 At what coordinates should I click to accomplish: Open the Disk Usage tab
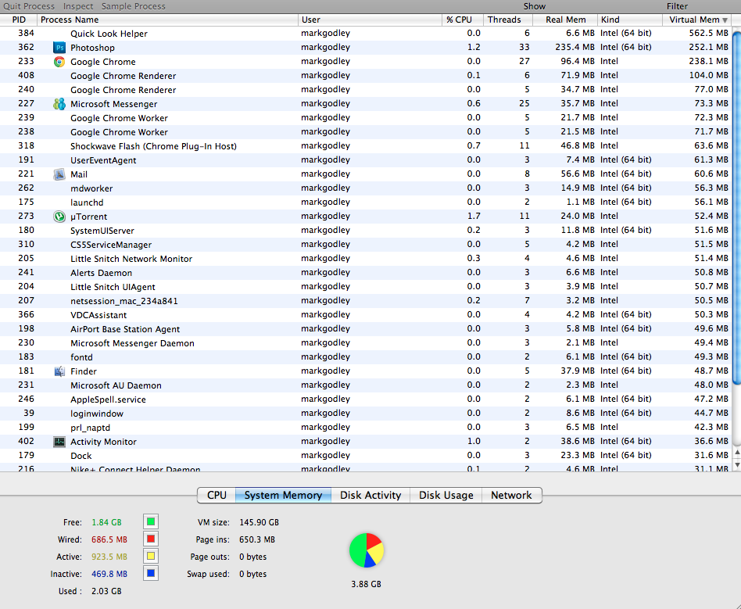coord(446,495)
